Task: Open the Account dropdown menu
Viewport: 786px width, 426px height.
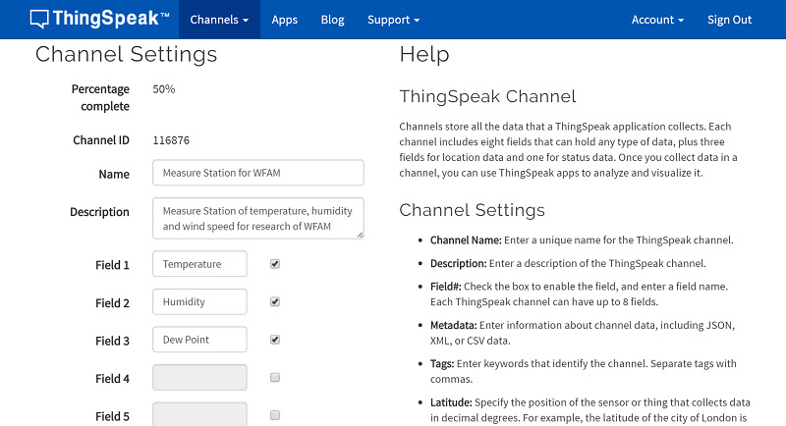Action: coord(657,20)
